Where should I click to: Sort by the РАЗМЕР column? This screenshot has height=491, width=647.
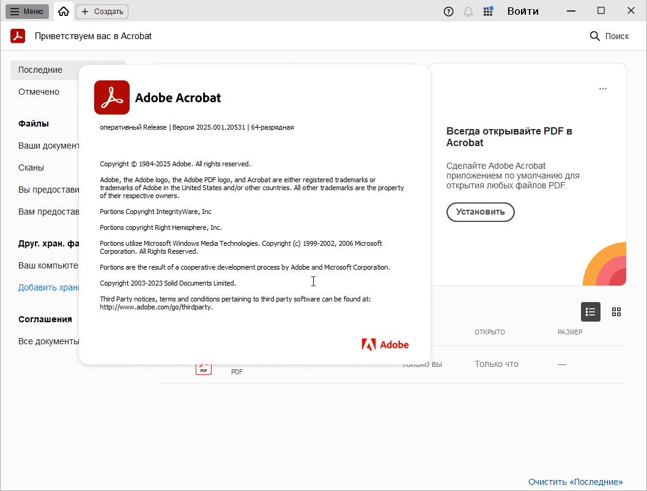[570, 332]
